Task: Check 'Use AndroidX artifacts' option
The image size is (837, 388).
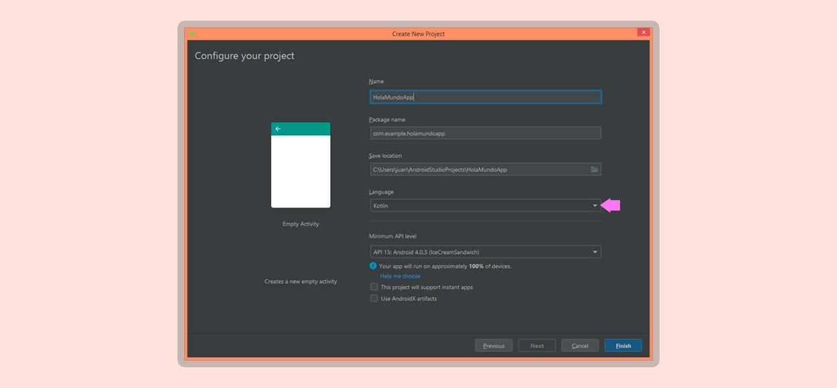Action: (x=374, y=298)
